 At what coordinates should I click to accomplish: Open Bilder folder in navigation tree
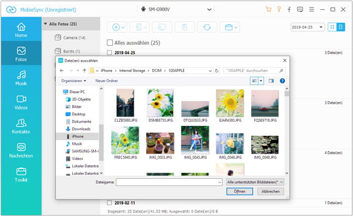[74, 107]
